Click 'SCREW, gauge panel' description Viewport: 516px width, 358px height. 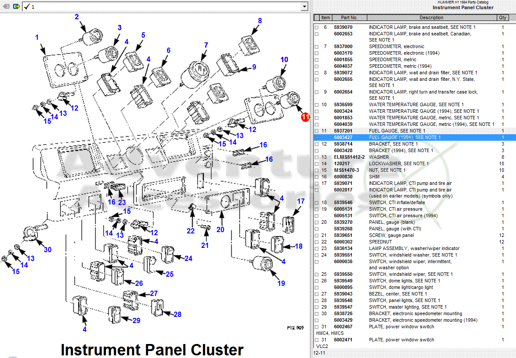coord(391,235)
